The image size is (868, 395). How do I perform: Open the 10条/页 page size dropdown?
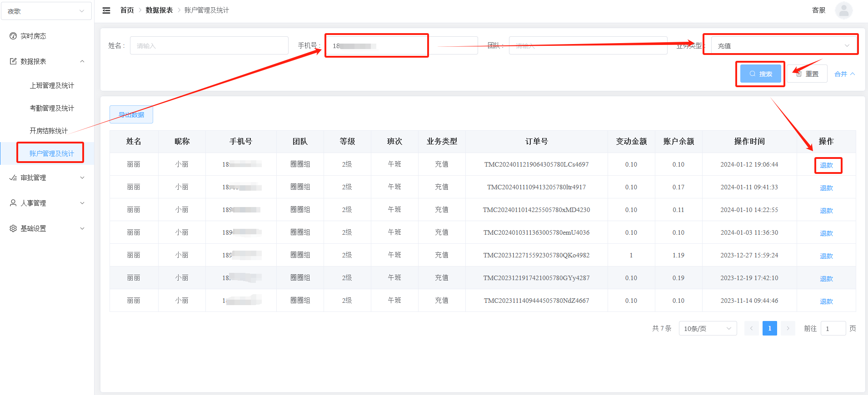(x=708, y=328)
